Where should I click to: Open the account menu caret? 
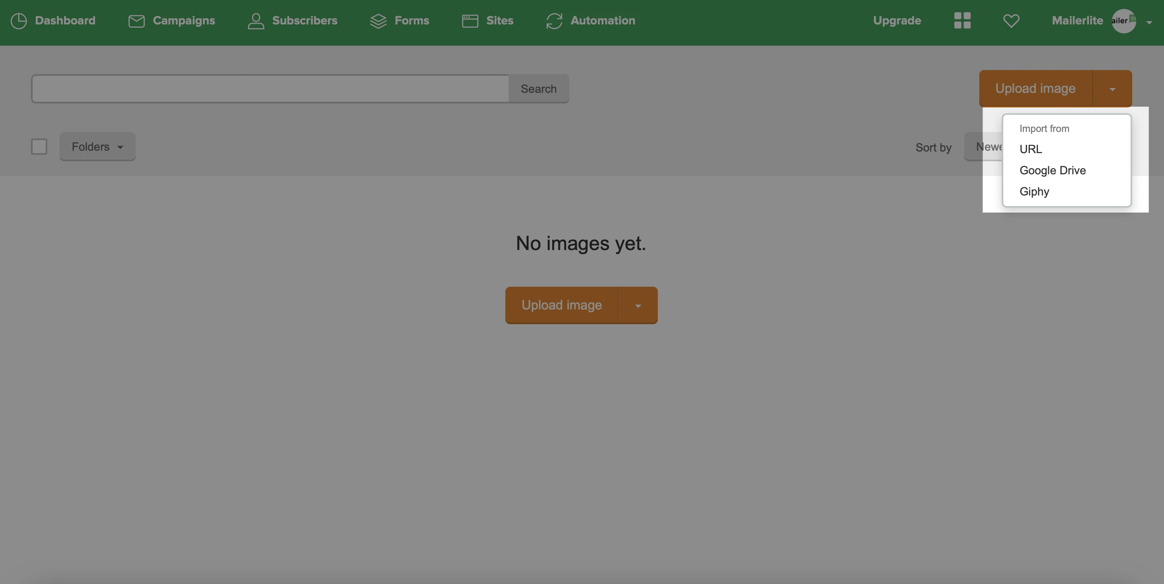tap(1149, 22)
